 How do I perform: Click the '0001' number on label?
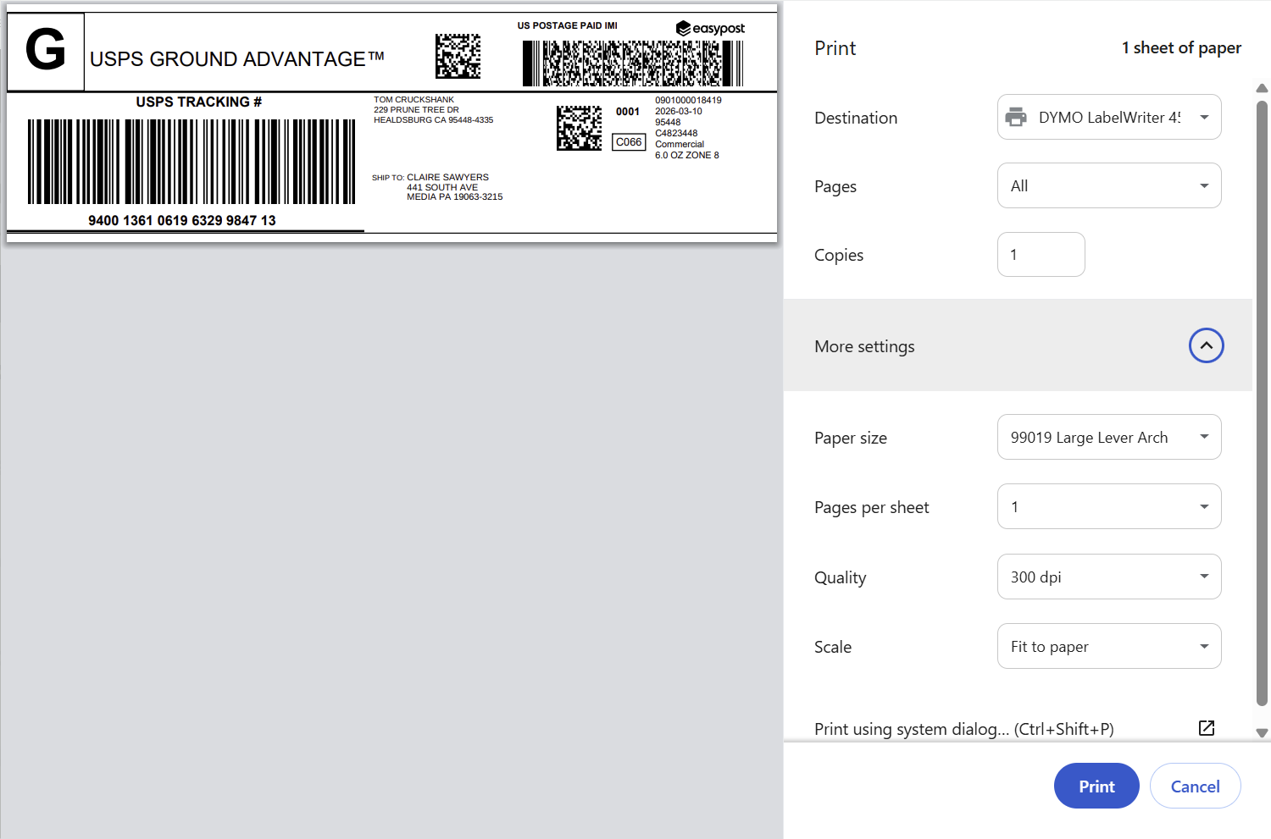(x=628, y=112)
